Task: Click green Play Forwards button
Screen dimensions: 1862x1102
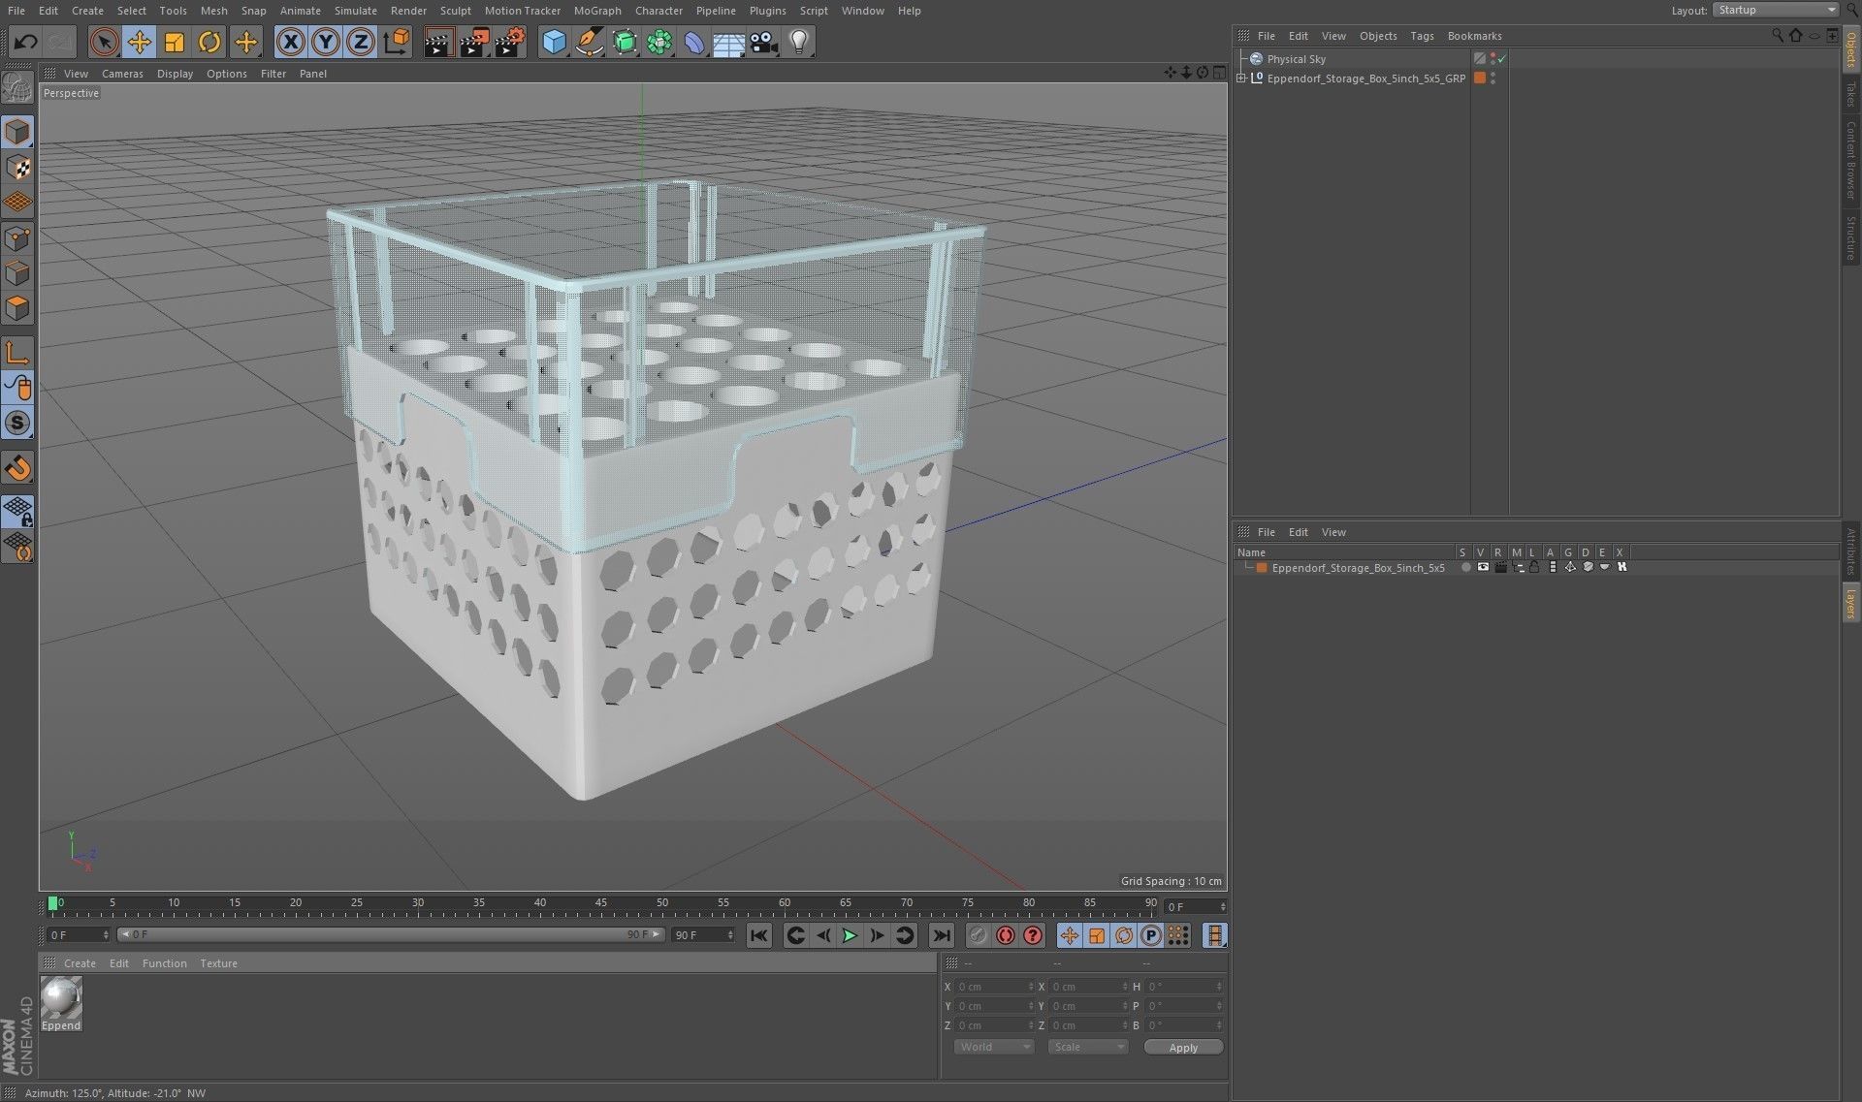Action: [850, 935]
